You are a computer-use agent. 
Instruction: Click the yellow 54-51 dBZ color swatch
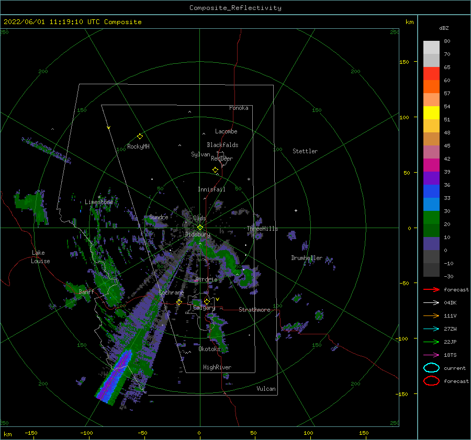431,113
